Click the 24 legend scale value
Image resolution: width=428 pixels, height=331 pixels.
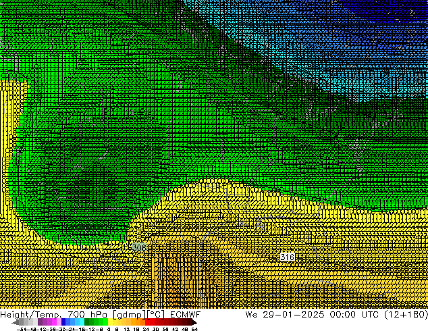coord(146,329)
